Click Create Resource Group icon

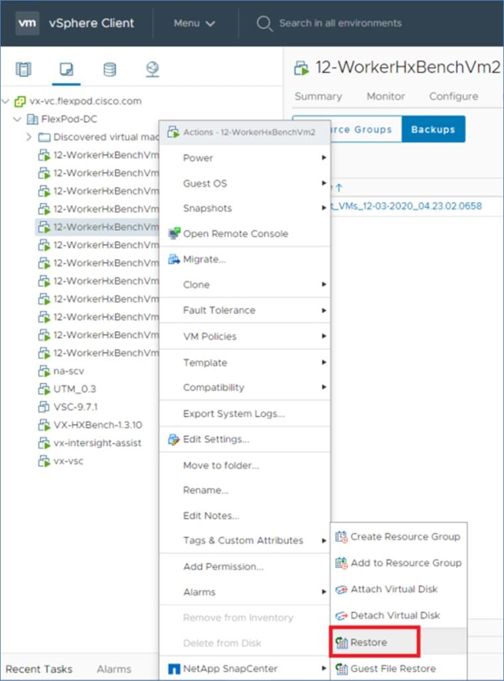click(x=341, y=537)
